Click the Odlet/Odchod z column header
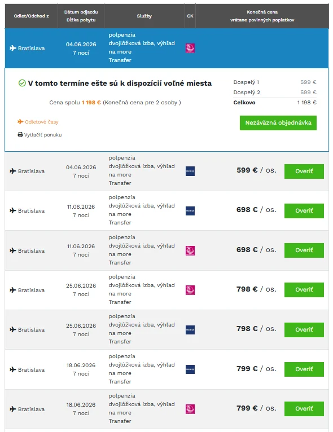 32,16
